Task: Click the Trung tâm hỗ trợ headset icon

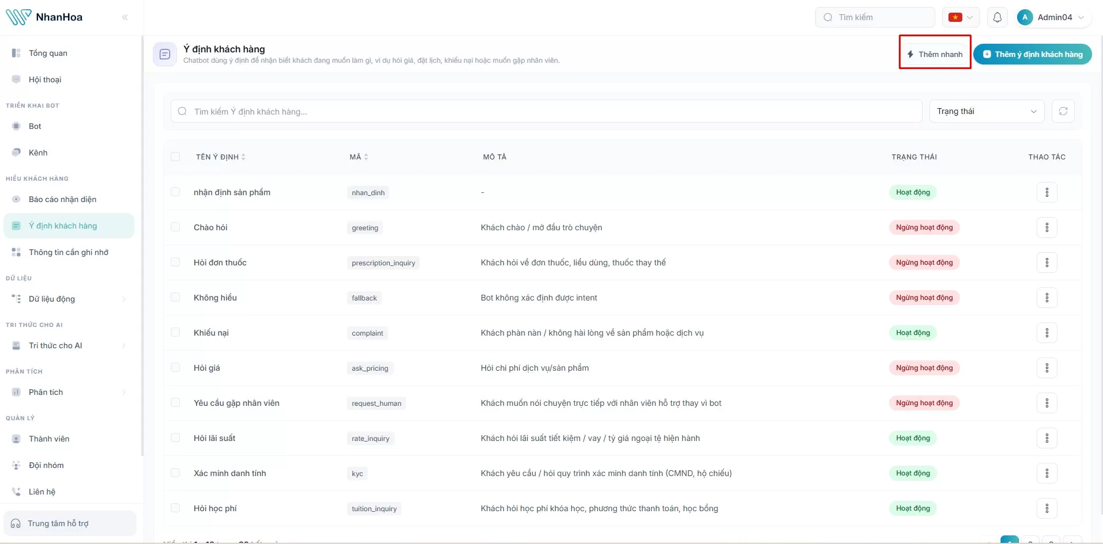Action: click(x=16, y=523)
